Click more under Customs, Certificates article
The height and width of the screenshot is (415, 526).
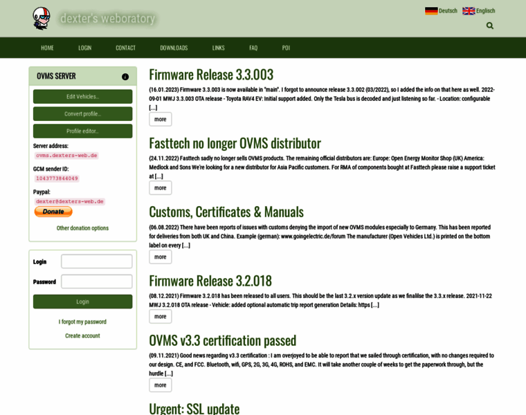pyautogui.click(x=161, y=257)
